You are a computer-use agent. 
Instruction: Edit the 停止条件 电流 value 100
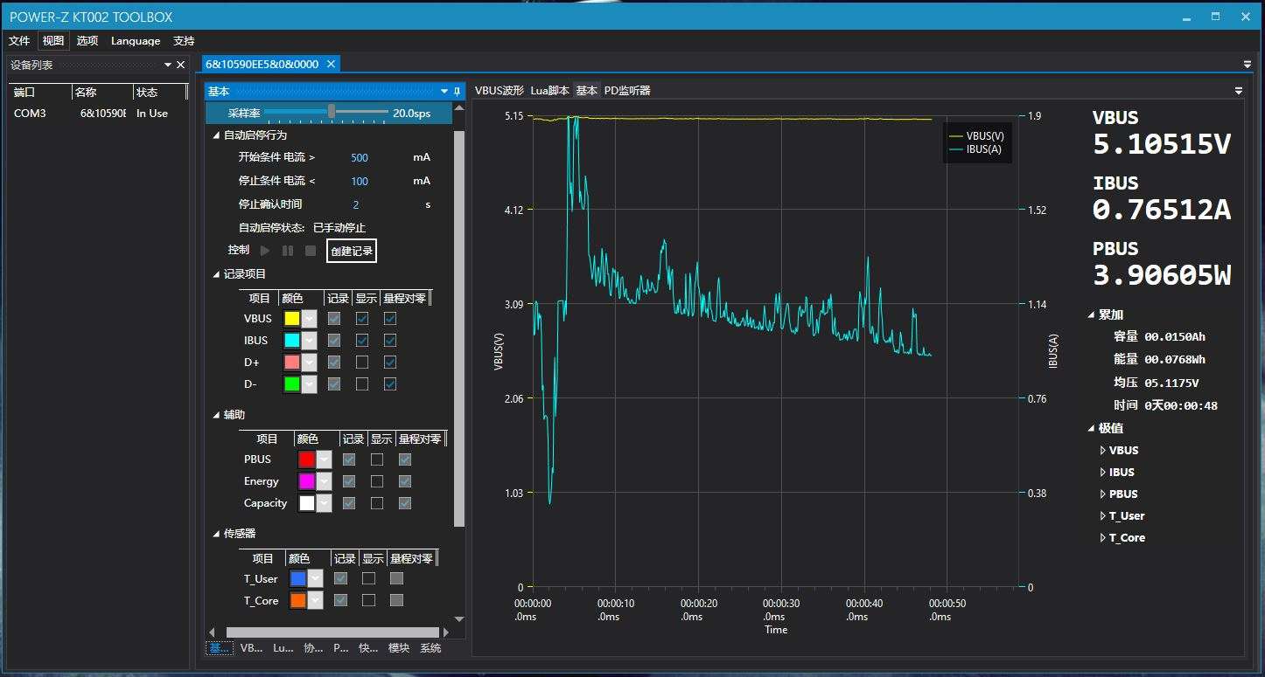point(360,182)
